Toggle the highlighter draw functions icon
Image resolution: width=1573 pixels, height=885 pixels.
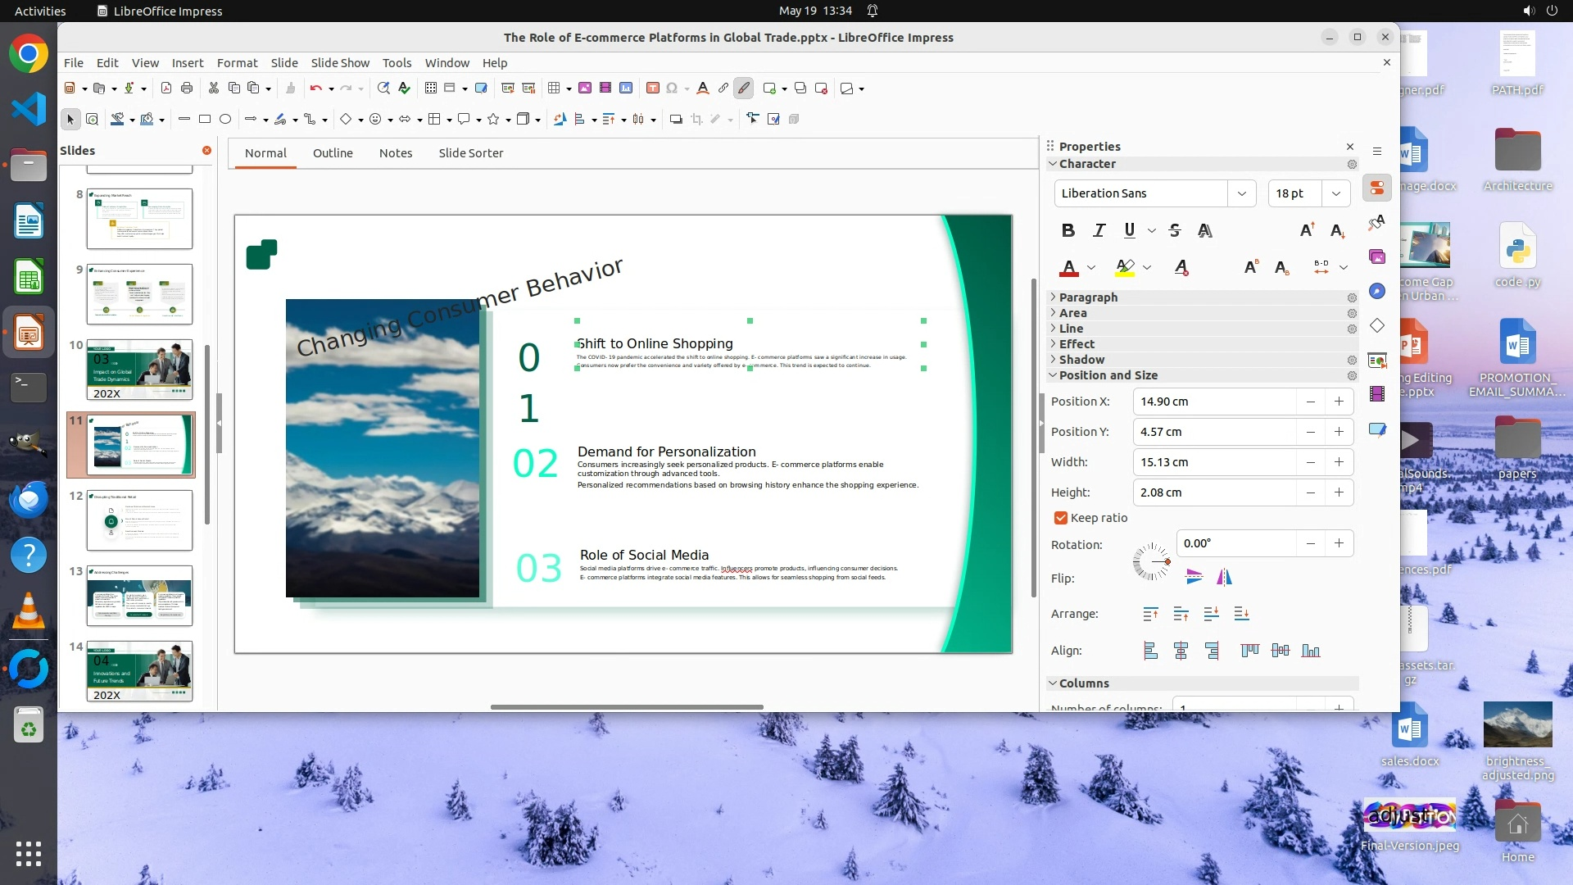(743, 88)
